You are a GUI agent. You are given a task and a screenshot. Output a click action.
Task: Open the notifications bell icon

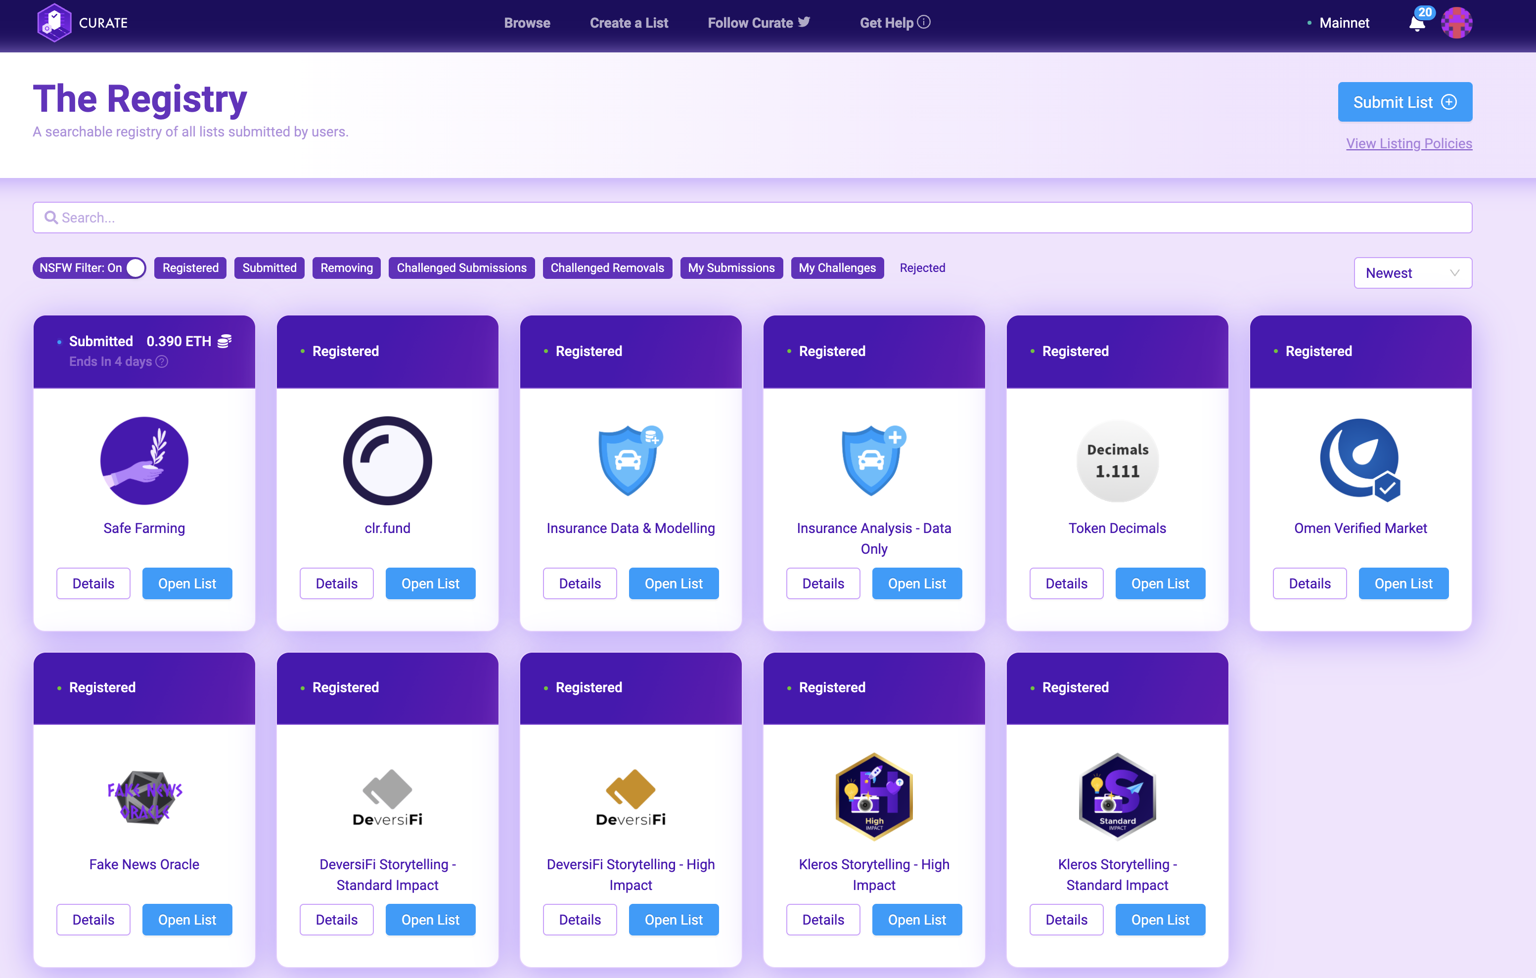pos(1416,24)
